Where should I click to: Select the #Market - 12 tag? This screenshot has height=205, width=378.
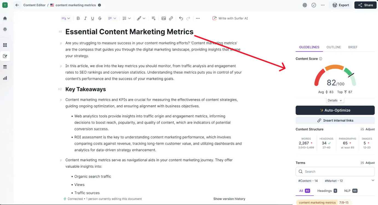(x=334, y=181)
